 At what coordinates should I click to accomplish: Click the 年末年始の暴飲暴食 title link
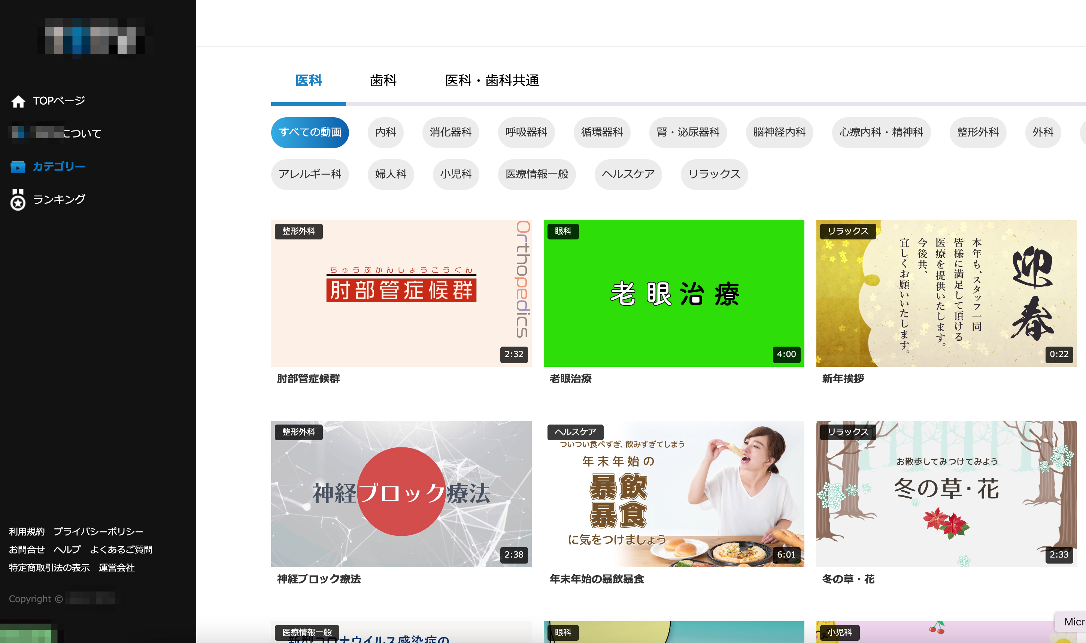pyautogui.click(x=596, y=579)
